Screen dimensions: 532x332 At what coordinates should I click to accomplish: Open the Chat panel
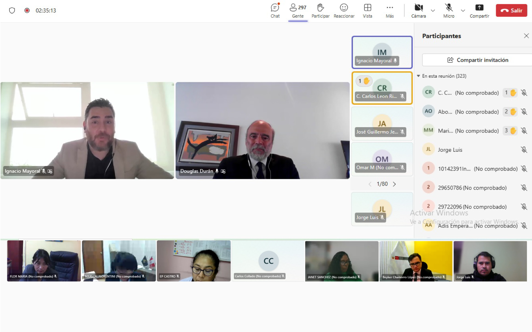click(275, 11)
